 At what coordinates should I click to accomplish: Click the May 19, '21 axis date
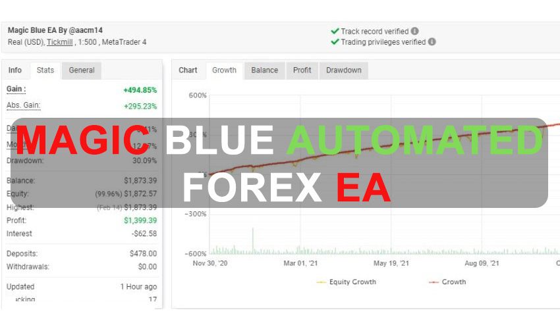click(x=391, y=263)
